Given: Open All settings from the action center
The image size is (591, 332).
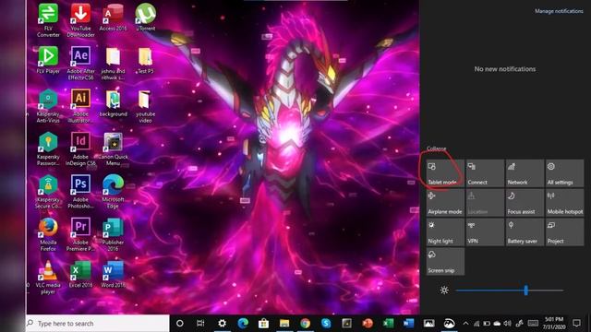Looking at the screenshot, I should pos(564,173).
